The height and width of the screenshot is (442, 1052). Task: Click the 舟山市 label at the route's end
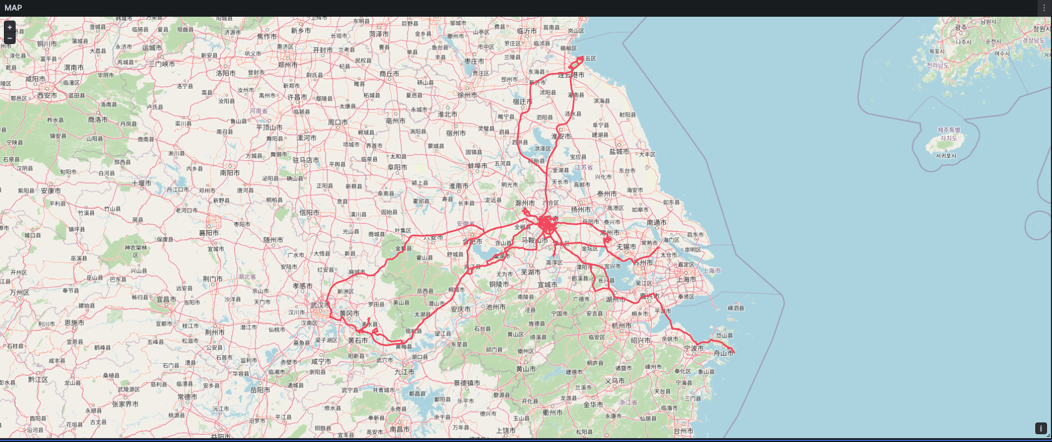tap(723, 353)
